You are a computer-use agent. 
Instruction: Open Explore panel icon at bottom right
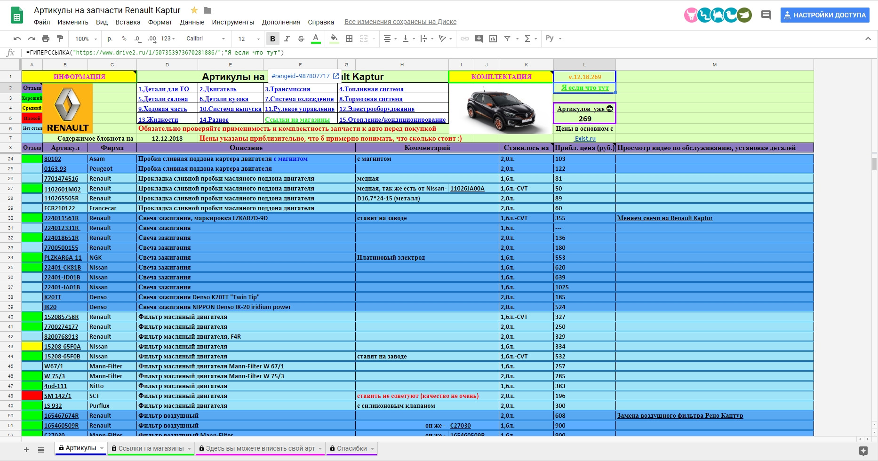point(863,451)
